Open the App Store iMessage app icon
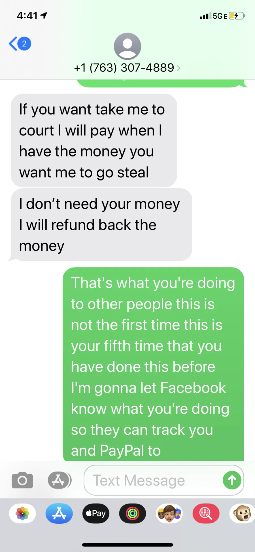 click(x=59, y=513)
